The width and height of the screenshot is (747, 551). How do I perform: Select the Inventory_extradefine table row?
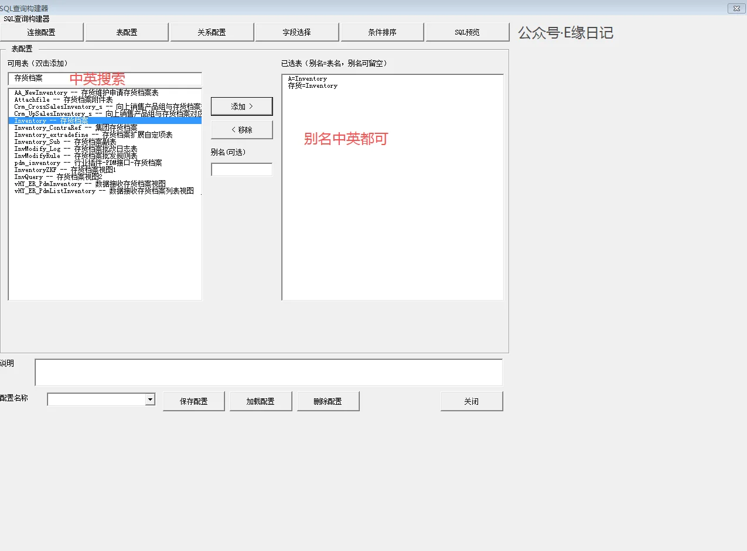click(x=105, y=135)
